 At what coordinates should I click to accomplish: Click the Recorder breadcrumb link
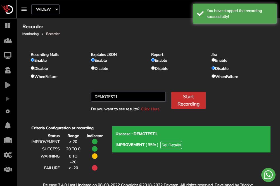click(53, 34)
